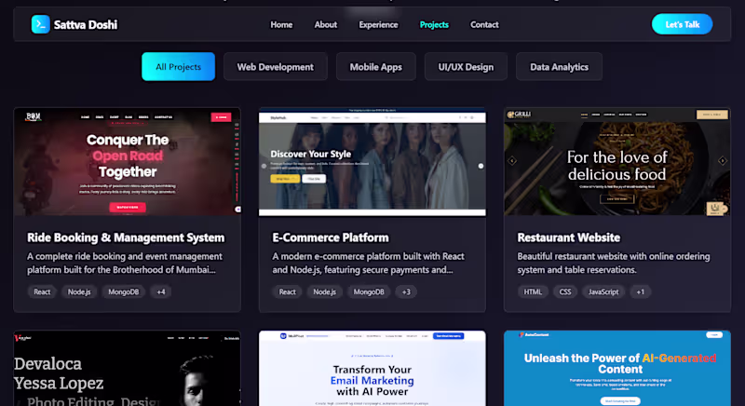Select the Projects nav item
This screenshot has height=406, width=745.
tap(434, 25)
